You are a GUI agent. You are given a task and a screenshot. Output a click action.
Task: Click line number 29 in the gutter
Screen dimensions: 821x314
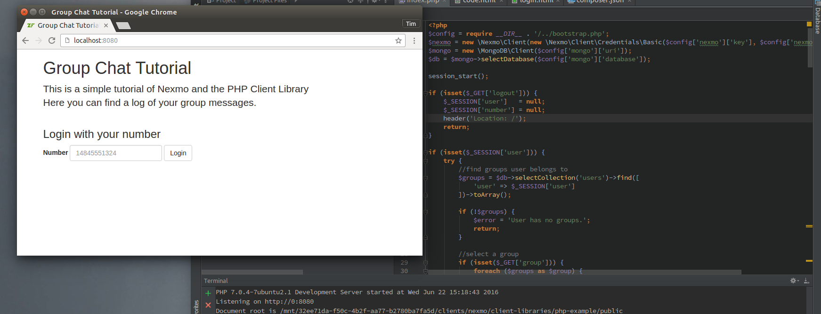(x=404, y=263)
